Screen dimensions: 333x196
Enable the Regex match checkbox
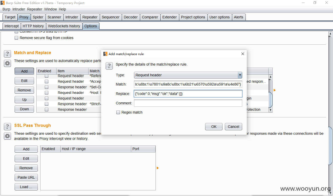coord(118,112)
